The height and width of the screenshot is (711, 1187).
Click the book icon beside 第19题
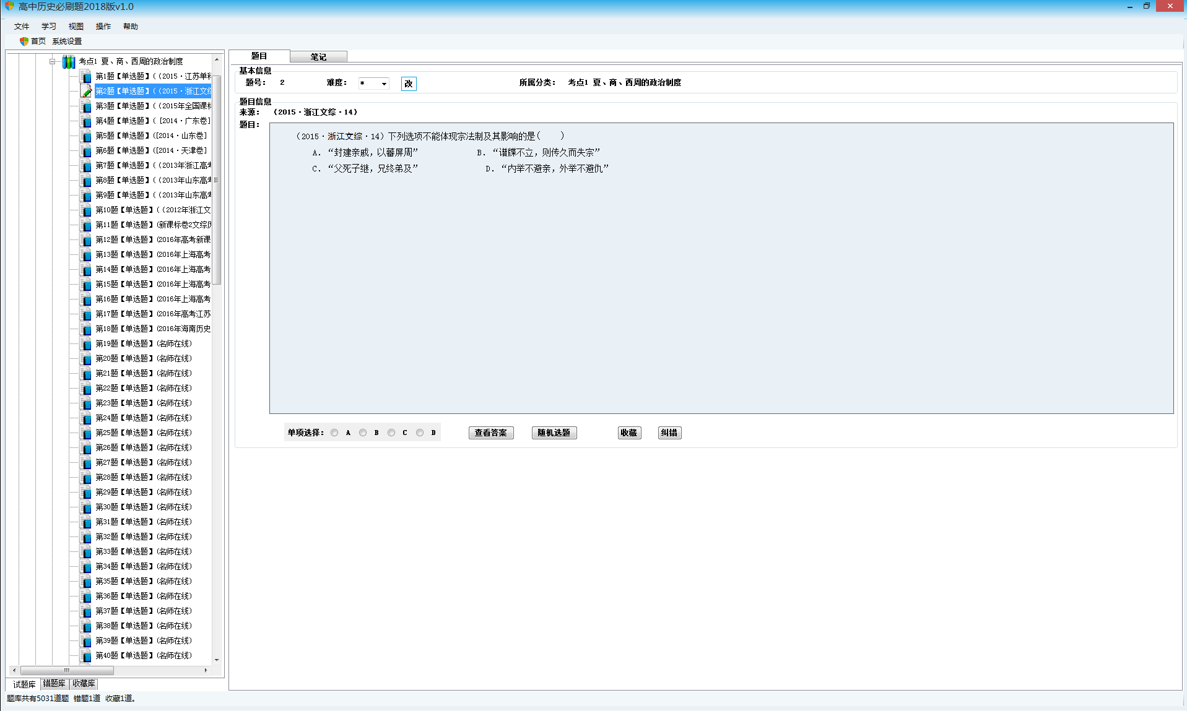(x=87, y=344)
